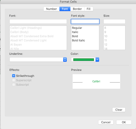
Task: Click the Clear button
Action: point(119,110)
